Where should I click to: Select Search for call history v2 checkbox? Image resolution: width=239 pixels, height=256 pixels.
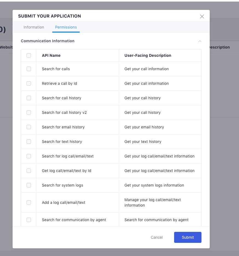[29, 112]
